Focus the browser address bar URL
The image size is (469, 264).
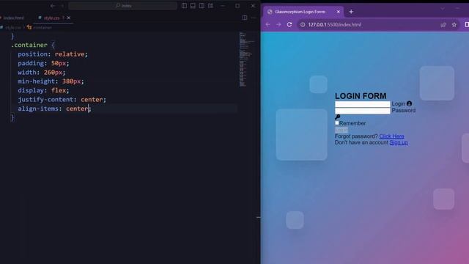pyautogui.click(x=335, y=24)
